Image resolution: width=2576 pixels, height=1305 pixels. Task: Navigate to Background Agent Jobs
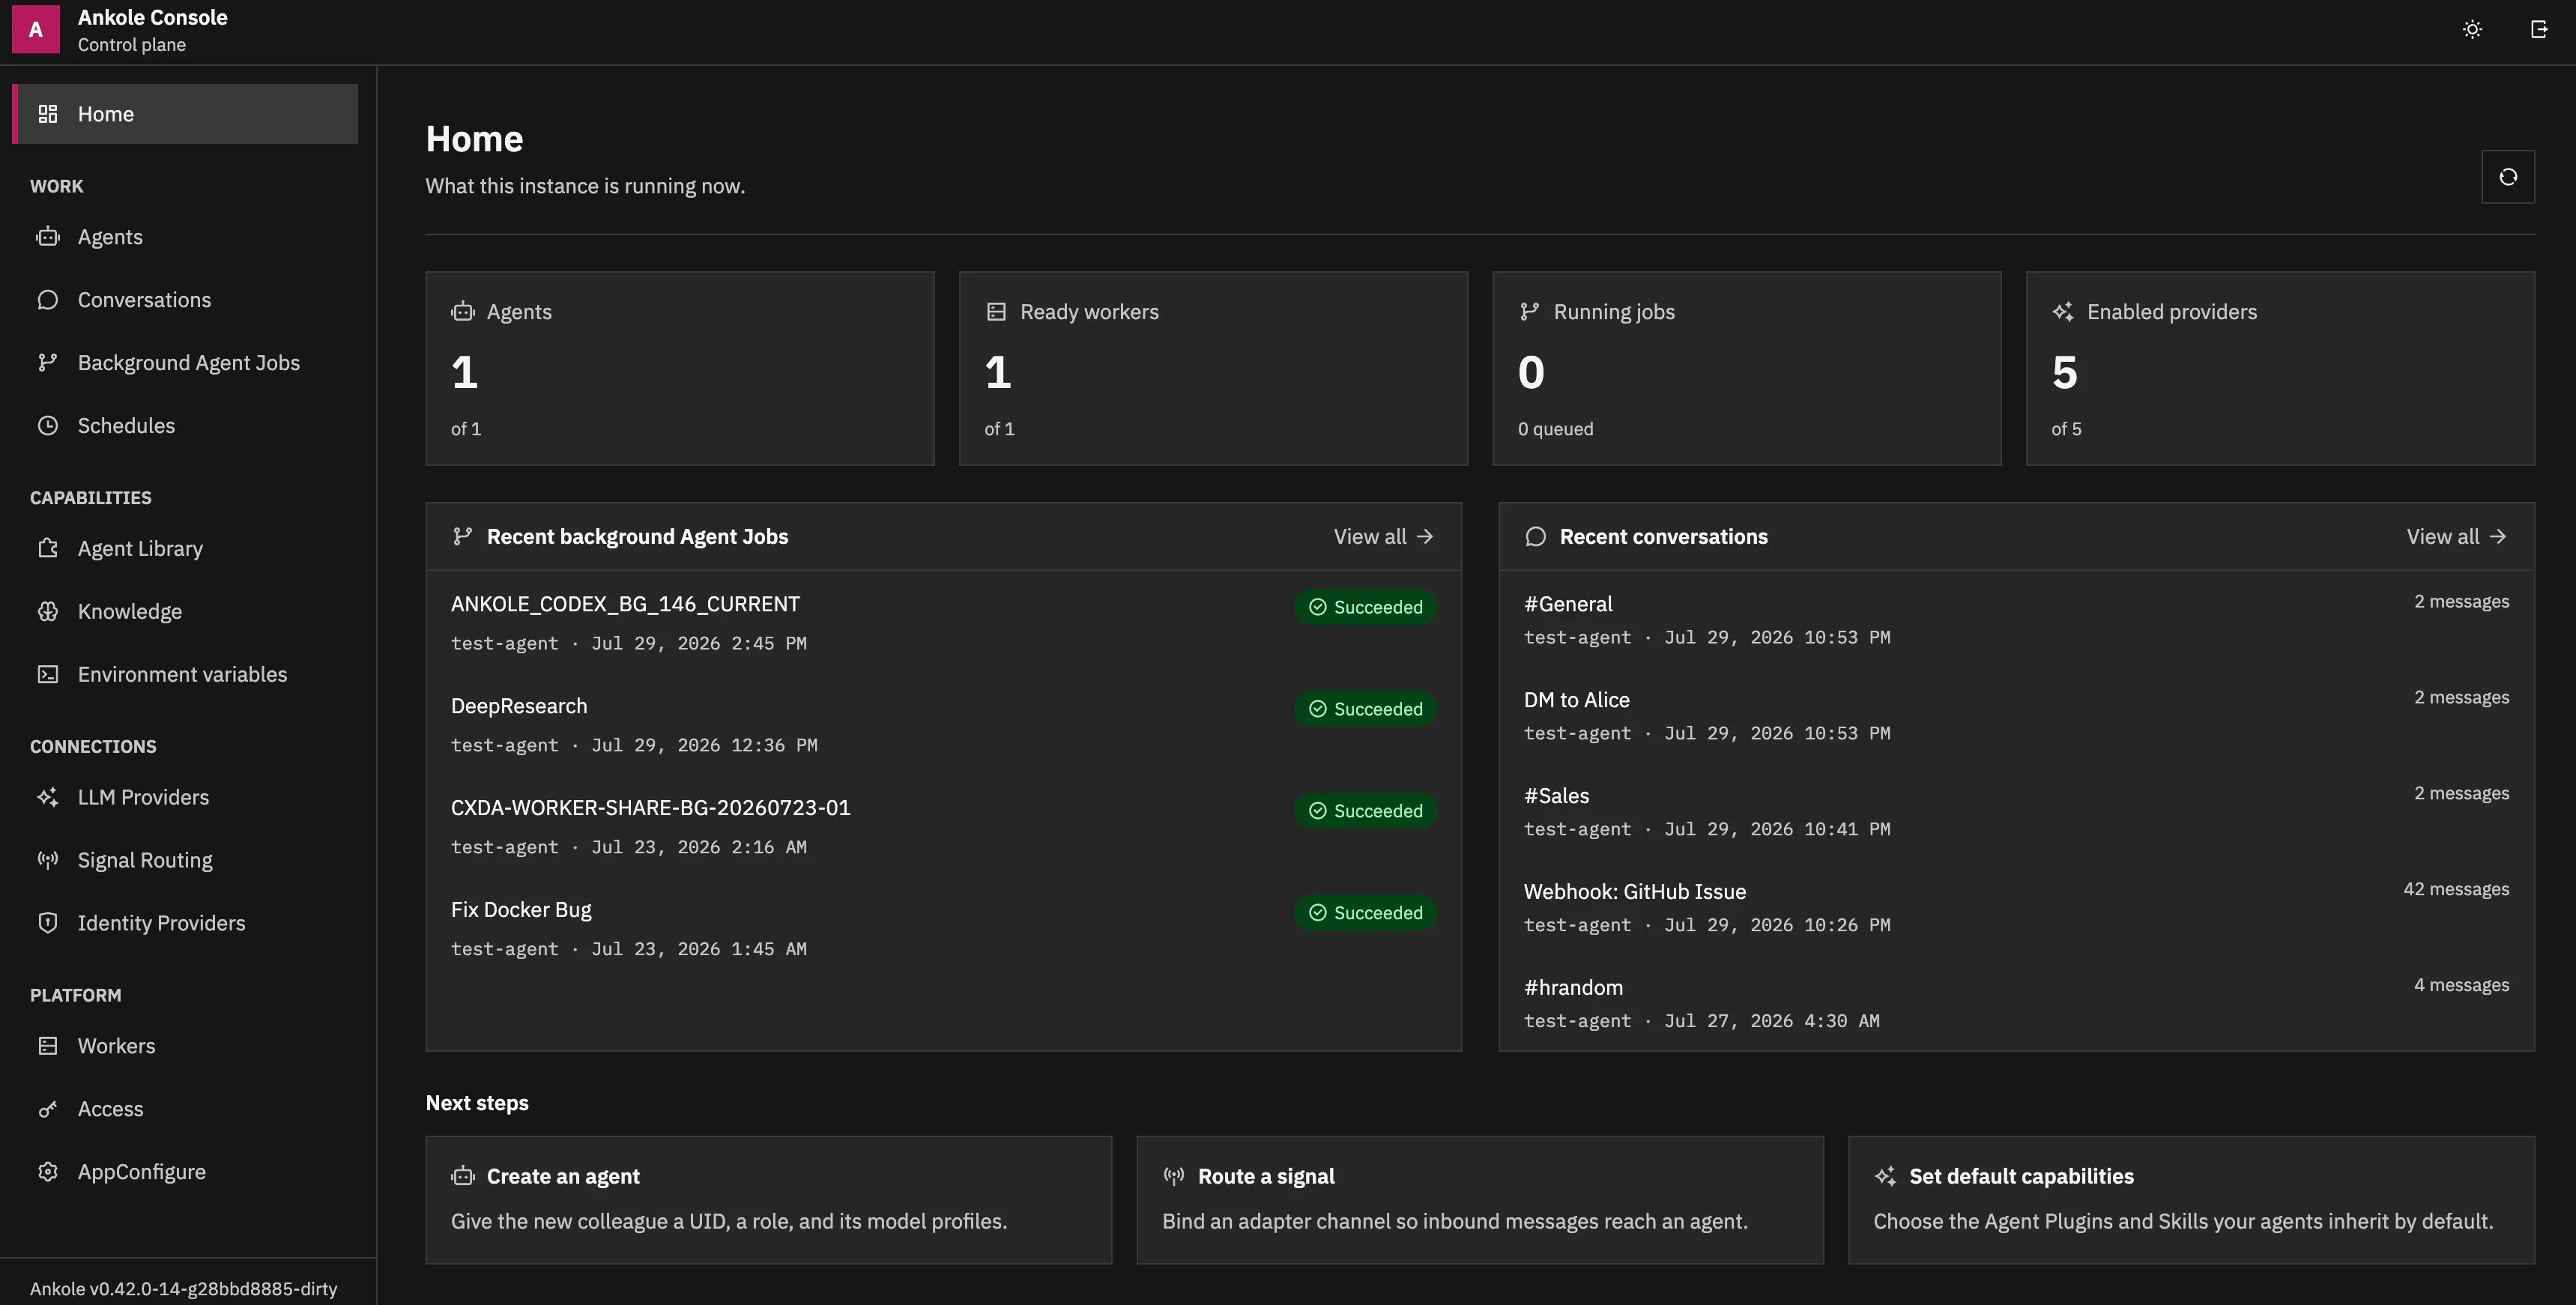tap(185, 363)
